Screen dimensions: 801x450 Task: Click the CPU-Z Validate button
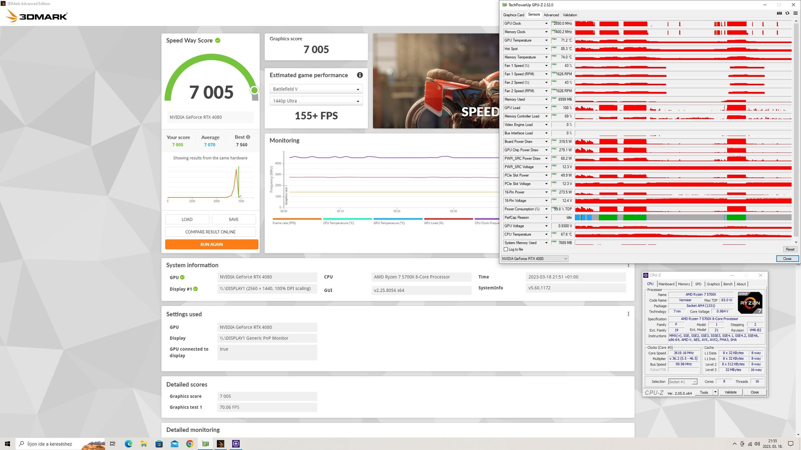tap(730, 392)
